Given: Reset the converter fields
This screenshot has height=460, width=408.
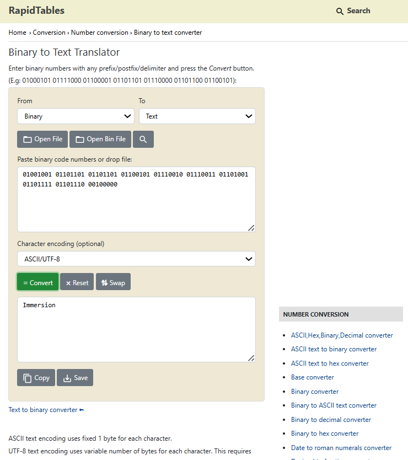Looking at the screenshot, I should click(x=77, y=282).
